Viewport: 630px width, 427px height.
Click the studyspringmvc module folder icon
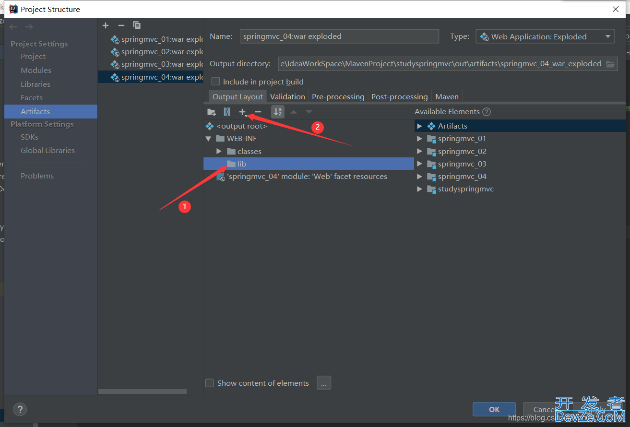point(431,189)
